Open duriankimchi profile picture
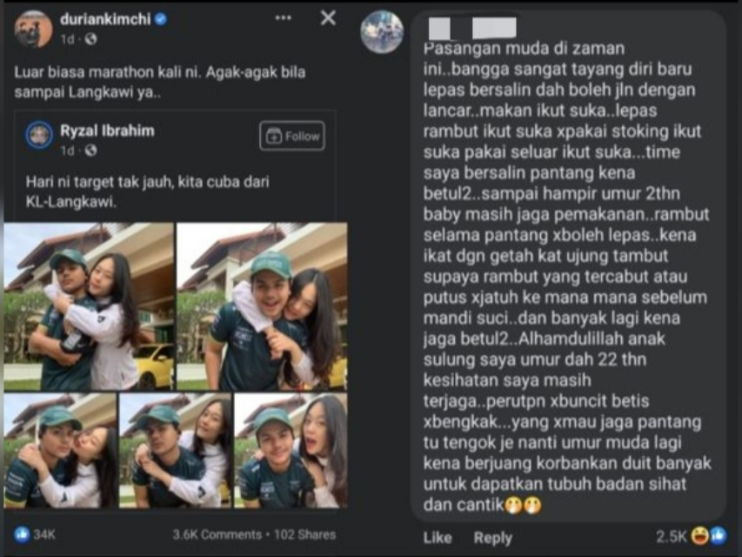This screenshot has width=742, height=557. coord(33,30)
